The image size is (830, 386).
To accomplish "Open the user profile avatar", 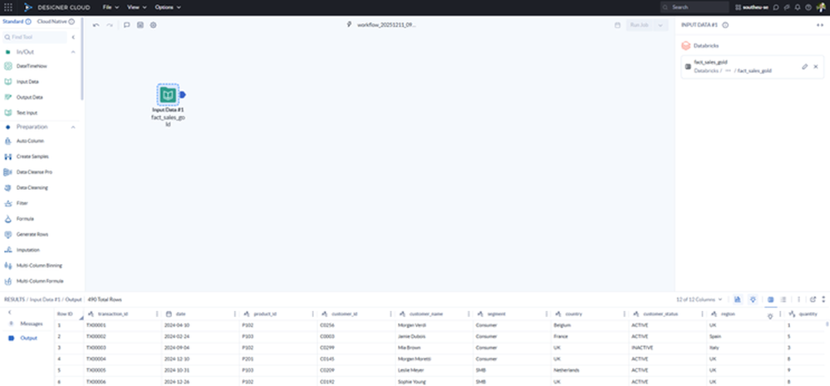I will click(821, 7).
